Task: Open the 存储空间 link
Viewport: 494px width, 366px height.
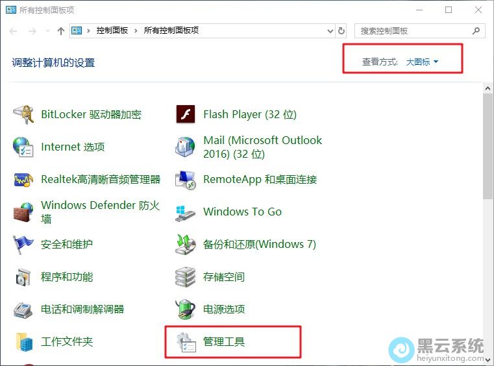Action: [224, 277]
